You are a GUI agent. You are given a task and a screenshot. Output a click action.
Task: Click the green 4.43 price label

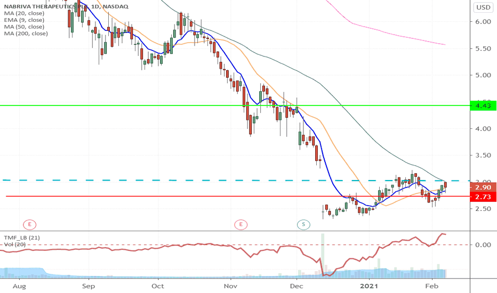[x=483, y=106]
